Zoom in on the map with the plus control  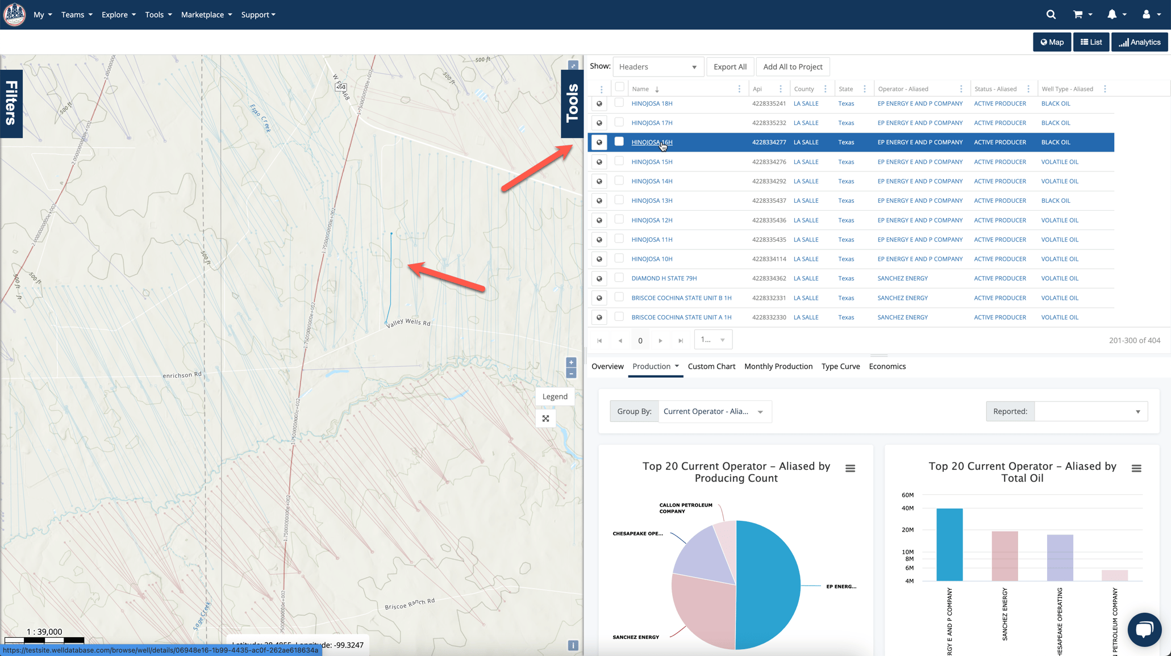pyautogui.click(x=571, y=362)
